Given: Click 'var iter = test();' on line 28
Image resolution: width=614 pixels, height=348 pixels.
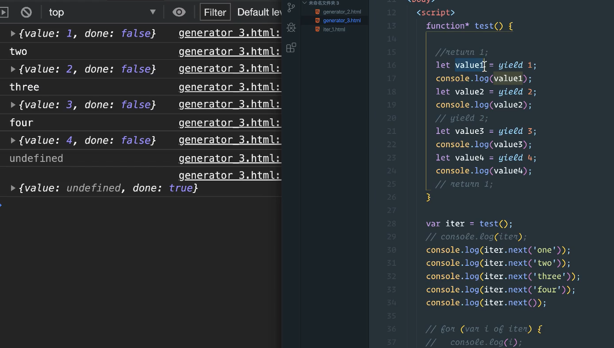Looking at the screenshot, I should [x=470, y=223].
